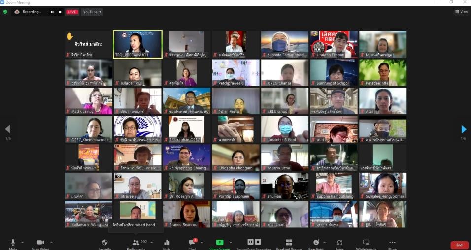
Task: Select TPQI_PREEYANUCH active speaker video tile
Action: pos(137,44)
